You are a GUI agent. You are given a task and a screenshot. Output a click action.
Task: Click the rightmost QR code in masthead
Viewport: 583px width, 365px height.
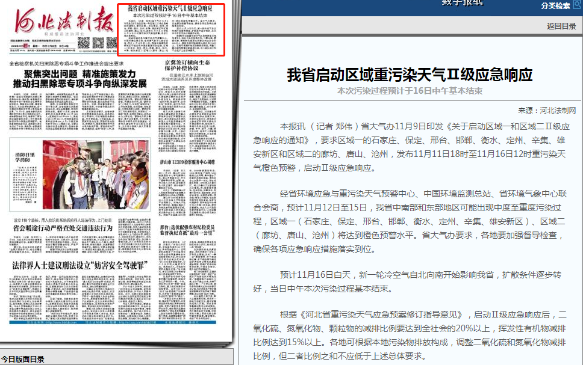coord(111,43)
